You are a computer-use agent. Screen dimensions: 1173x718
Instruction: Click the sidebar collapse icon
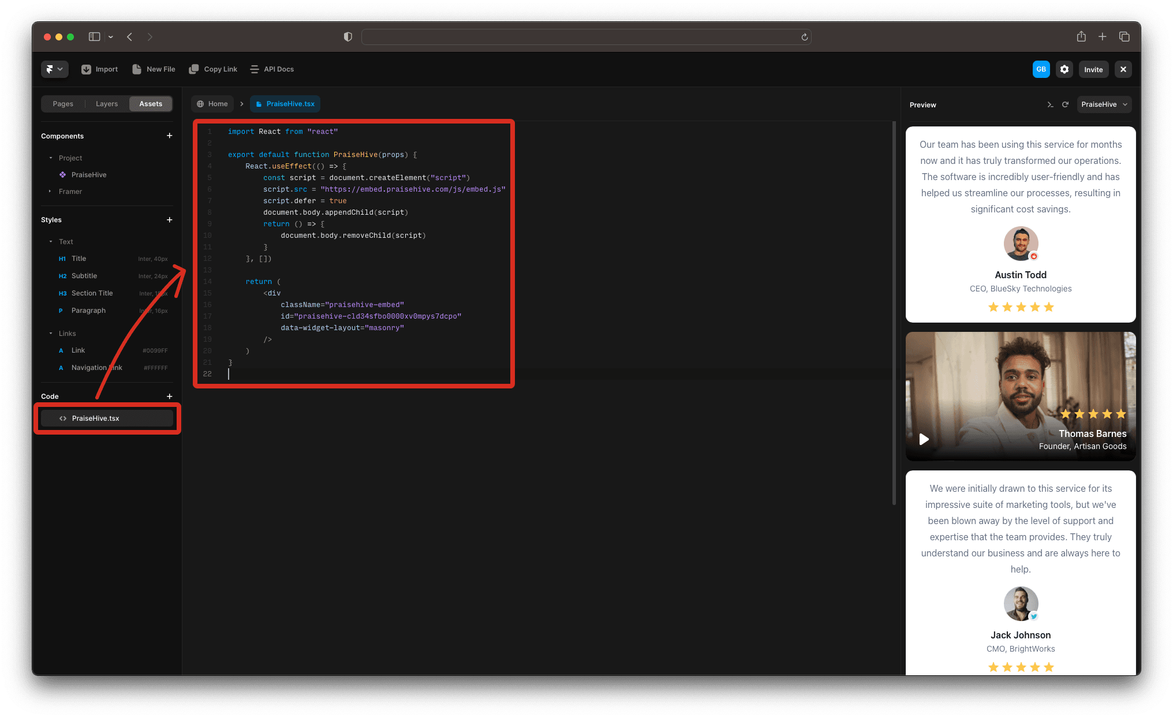pyautogui.click(x=96, y=36)
